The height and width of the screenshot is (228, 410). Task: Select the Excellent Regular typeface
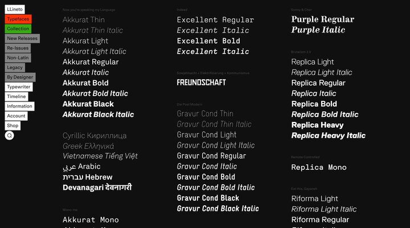[215, 20]
